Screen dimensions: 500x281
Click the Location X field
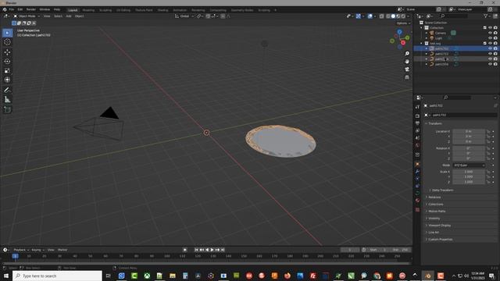pyautogui.click(x=469, y=131)
